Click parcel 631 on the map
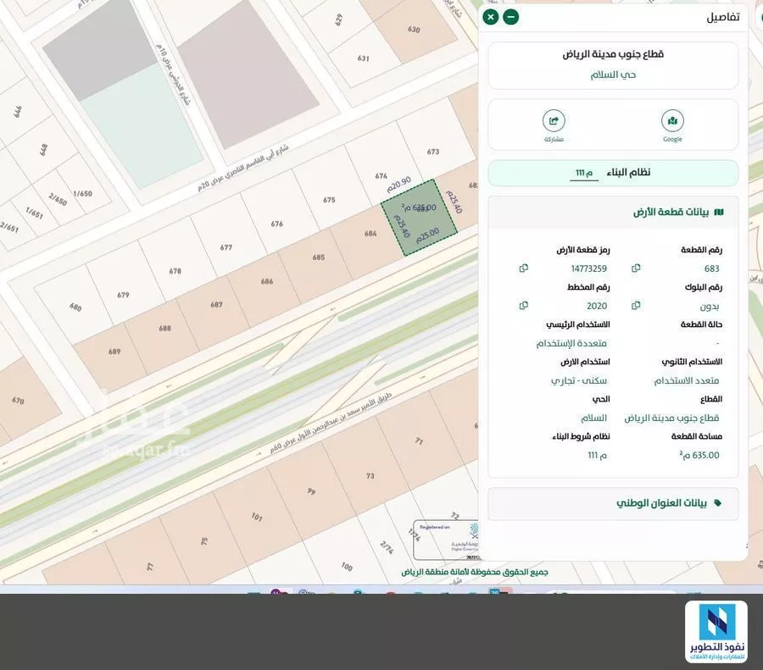This screenshot has width=763, height=670. (363, 58)
